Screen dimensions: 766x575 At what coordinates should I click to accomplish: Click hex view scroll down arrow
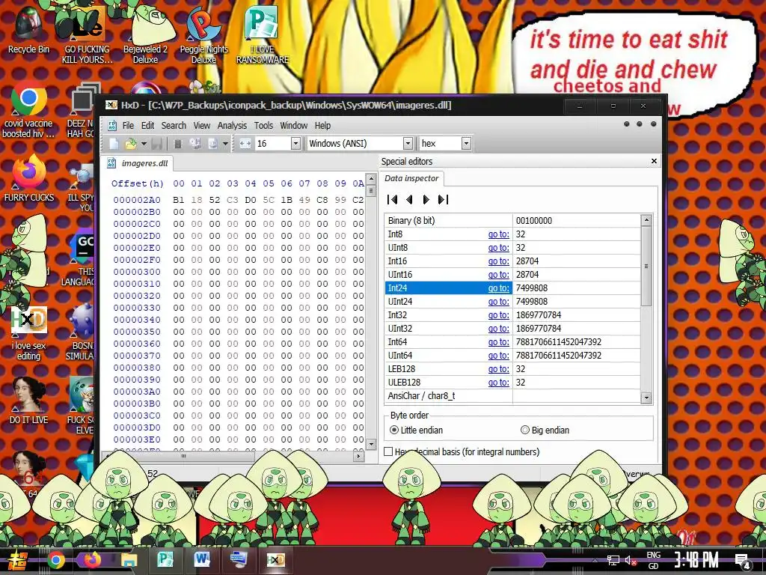coord(371,444)
